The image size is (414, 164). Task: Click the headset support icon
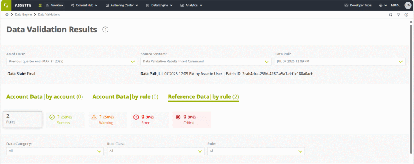391,15
